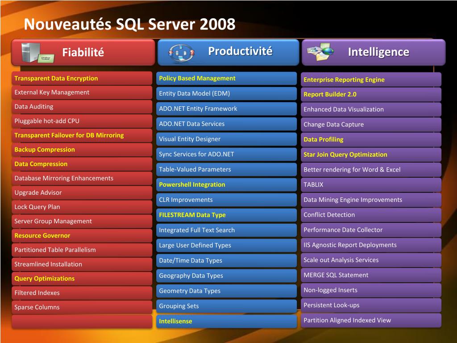Click Partition Aligned Indexed View
Viewport: 457px width, 343px height.
pos(371,320)
